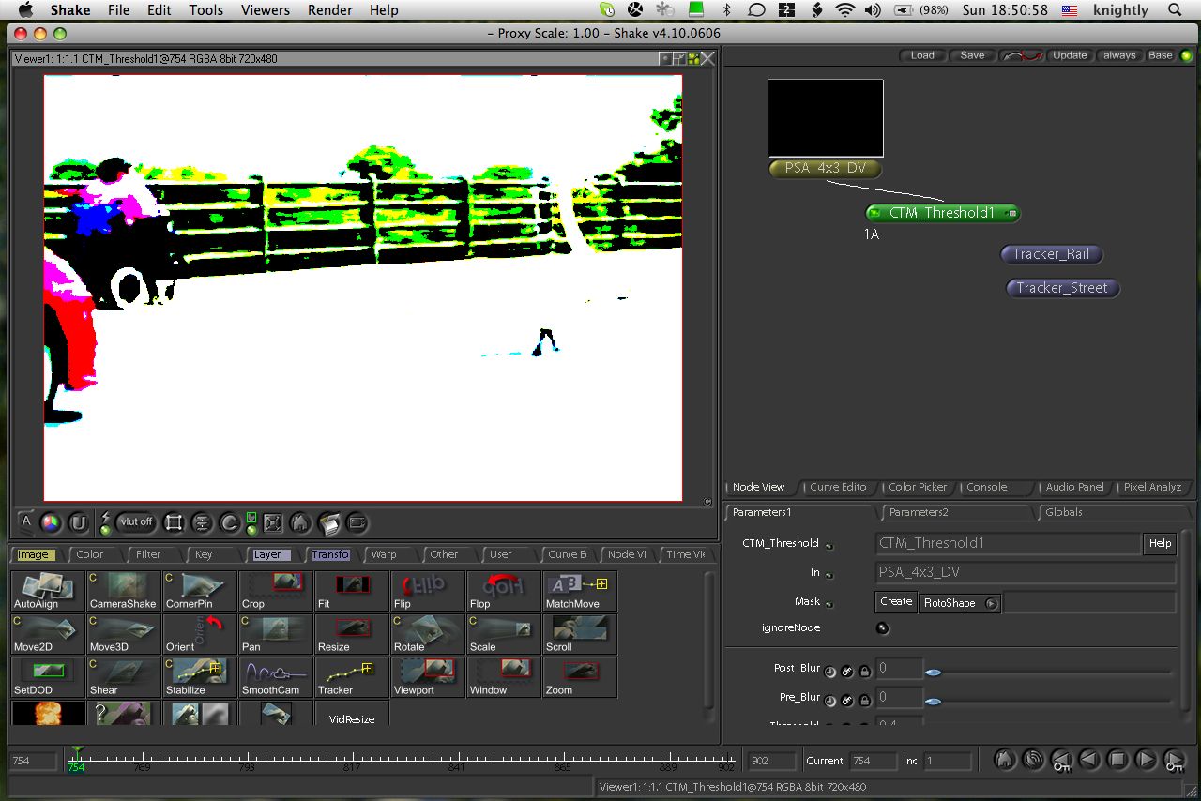This screenshot has width=1201, height=801.
Task: Toggle the vlut off viewer button
Action: 136,522
